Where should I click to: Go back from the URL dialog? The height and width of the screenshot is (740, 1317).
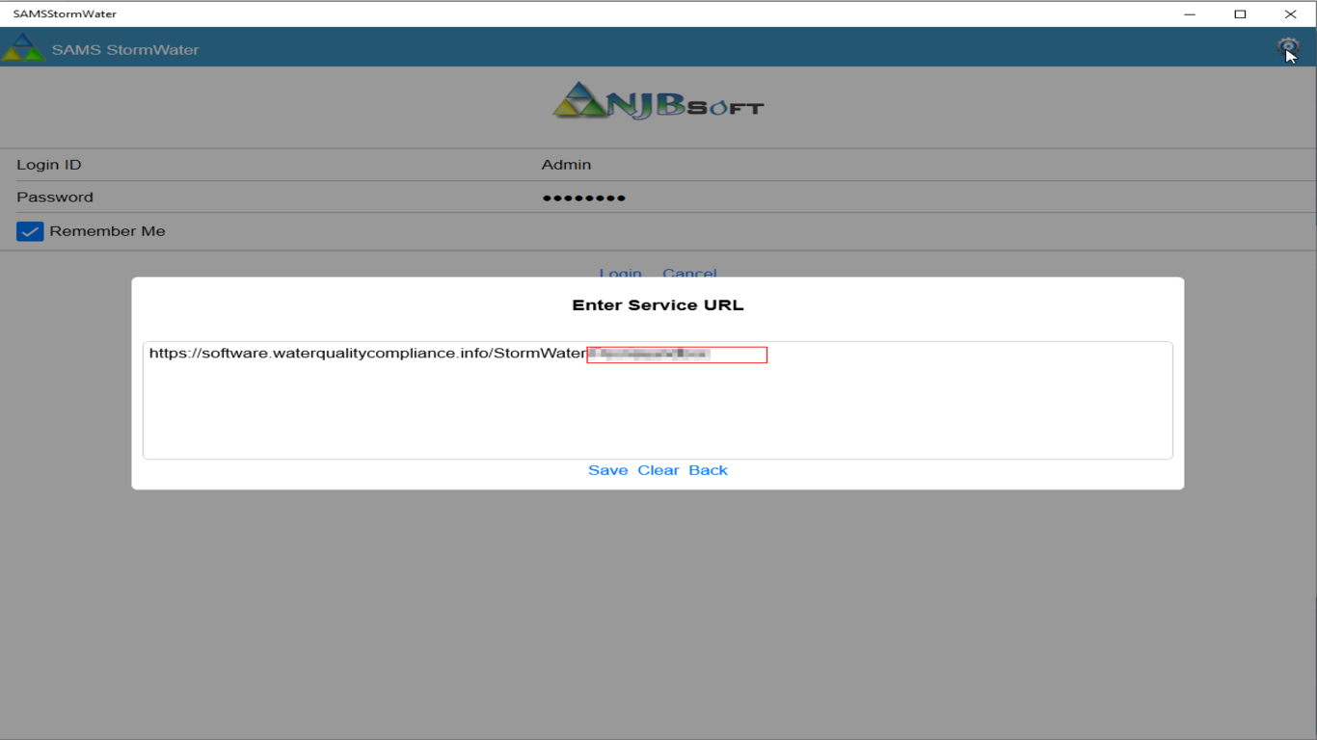point(708,470)
